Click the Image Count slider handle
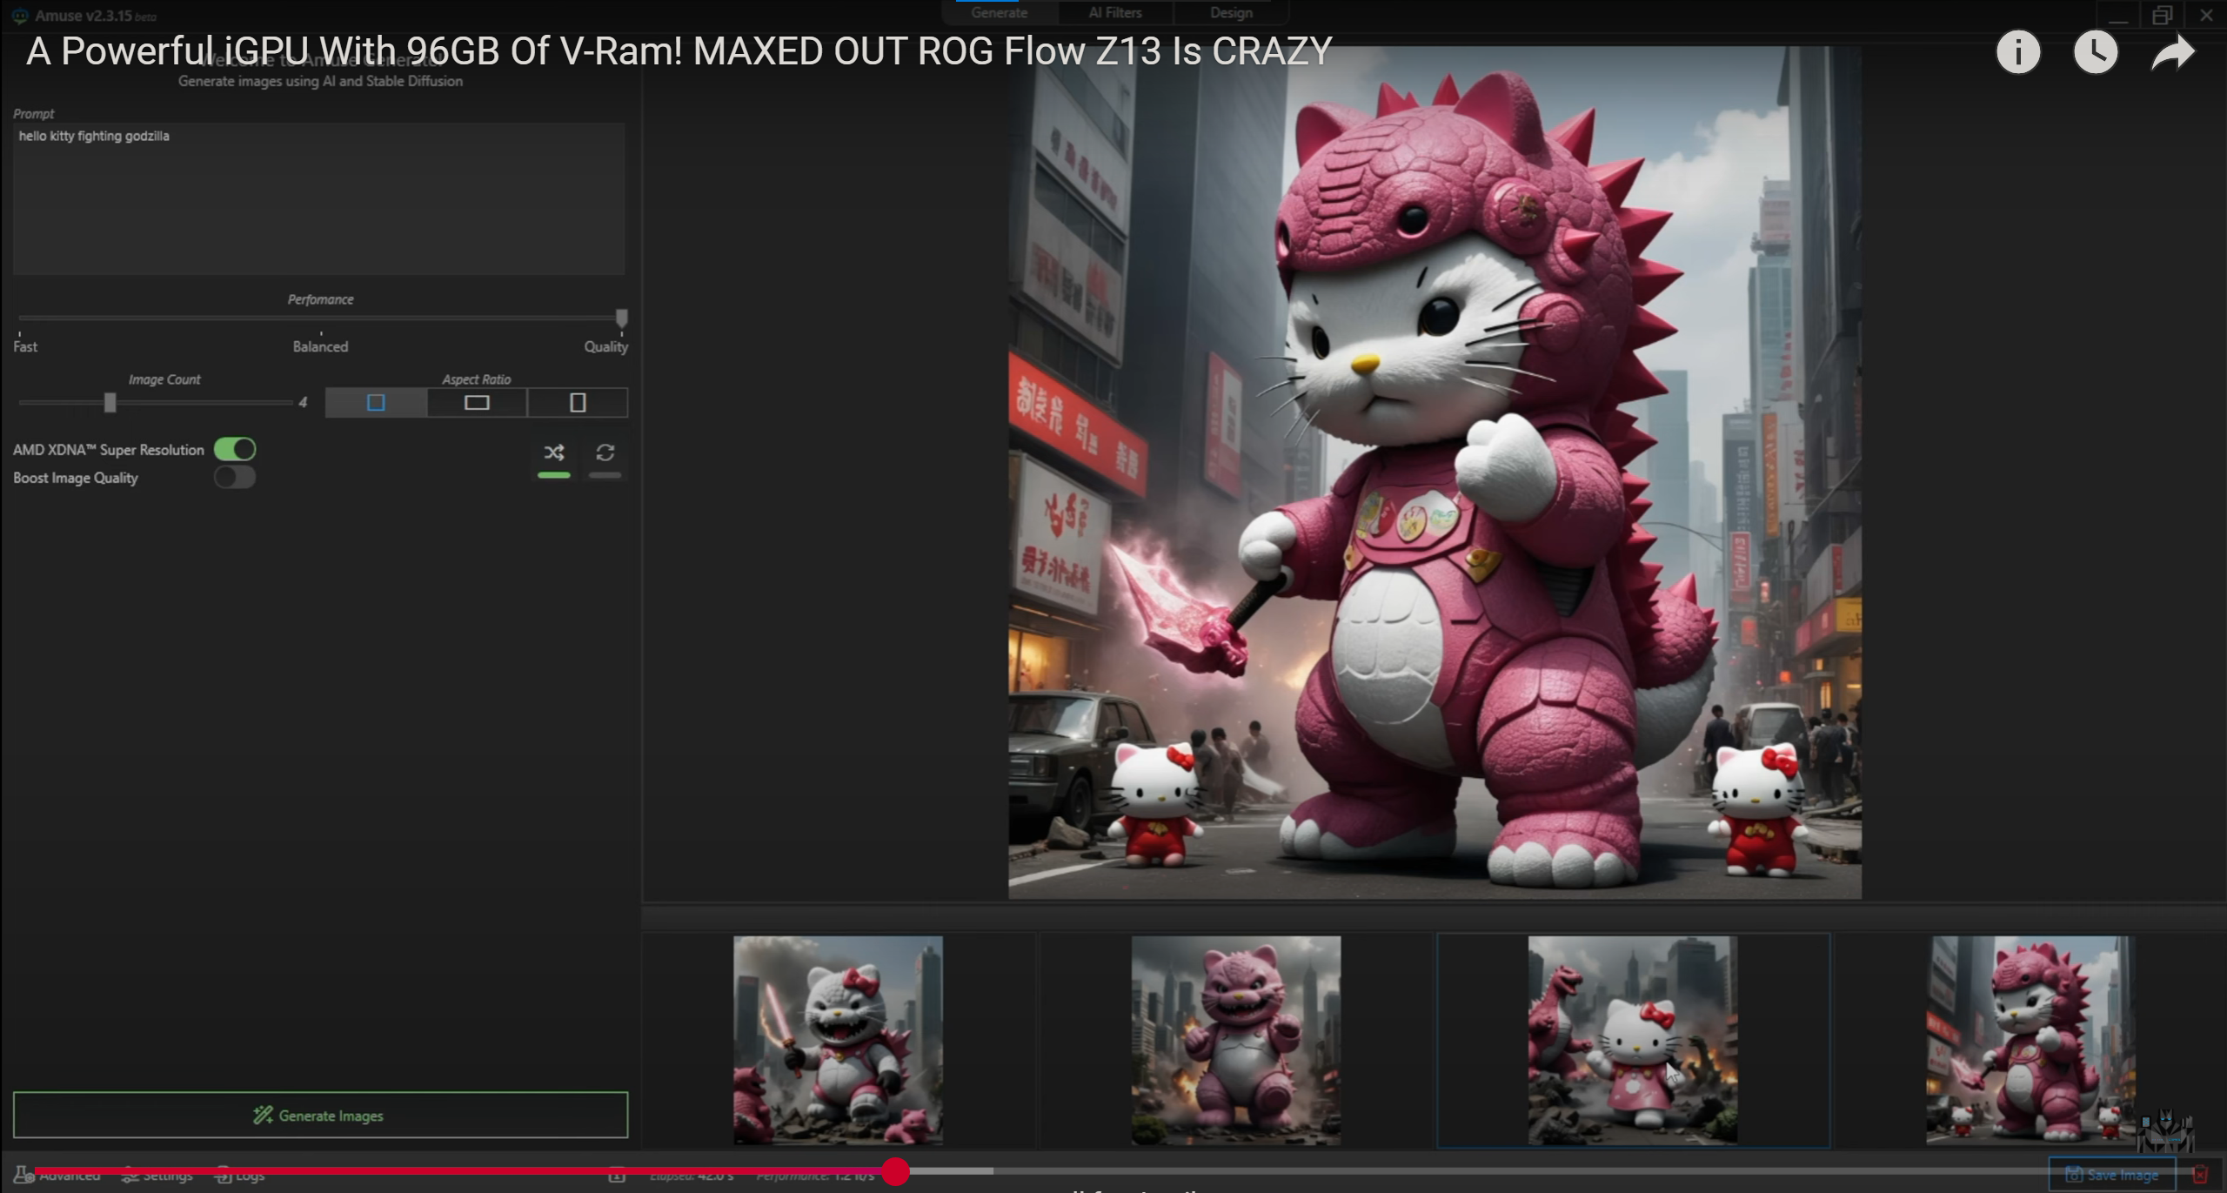The width and height of the screenshot is (2227, 1193). point(110,403)
